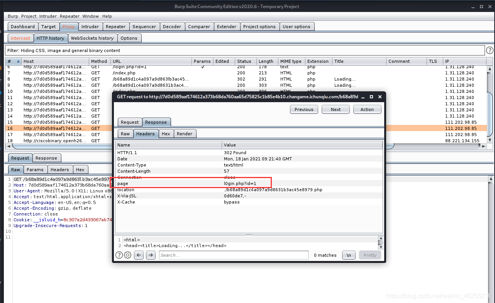
Task: Switch to the Decoder tab
Action: [172, 27]
